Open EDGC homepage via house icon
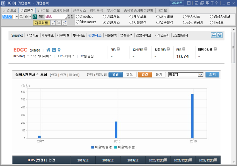Screen dimensions: 237x166 tap(48, 50)
